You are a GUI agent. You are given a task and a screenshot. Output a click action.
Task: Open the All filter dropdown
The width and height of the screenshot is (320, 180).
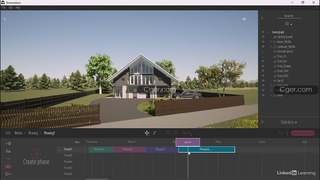tap(288, 24)
